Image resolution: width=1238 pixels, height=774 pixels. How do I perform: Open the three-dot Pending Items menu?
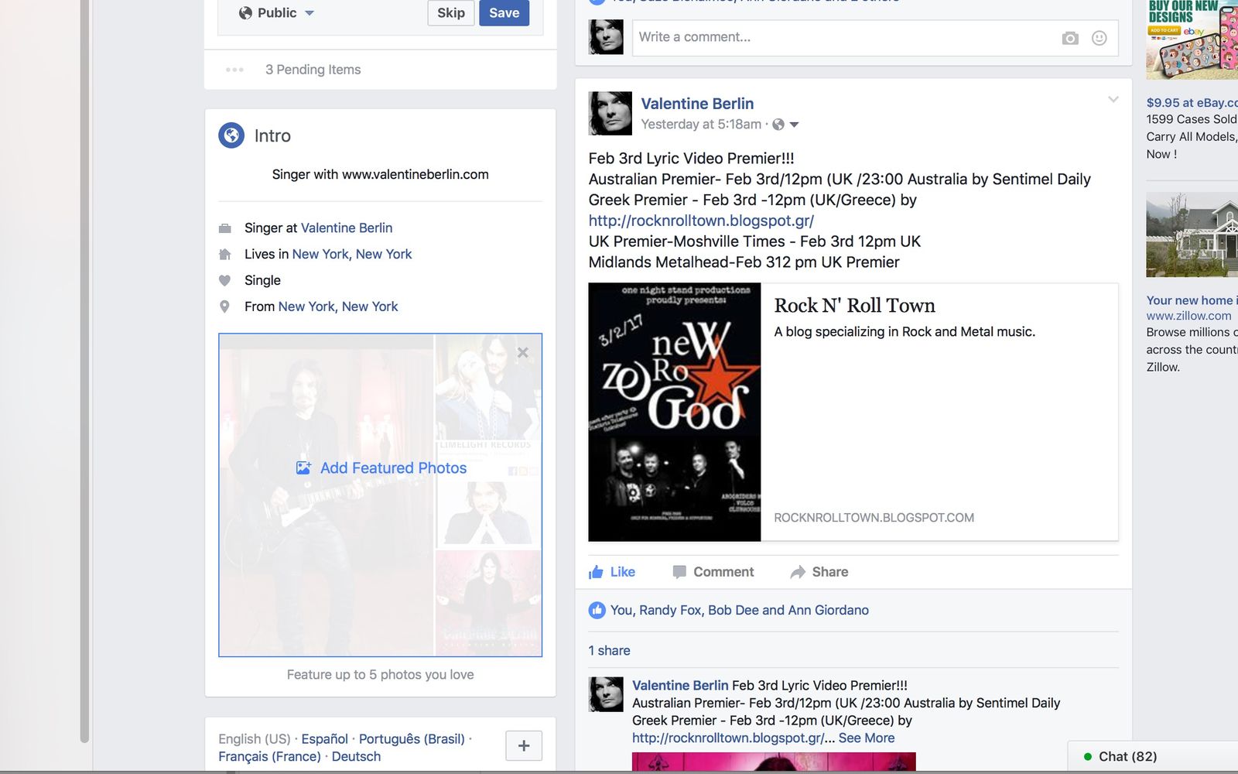pos(234,70)
